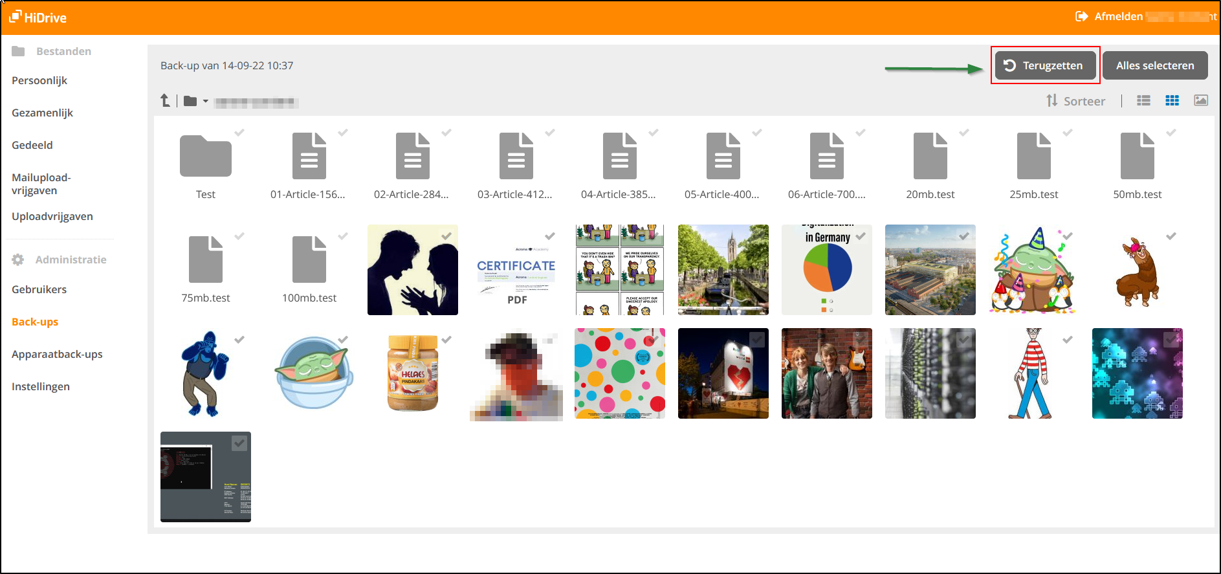The image size is (1221, 574).
Task: Switch to grid tile view
Action: [1172, 100]
